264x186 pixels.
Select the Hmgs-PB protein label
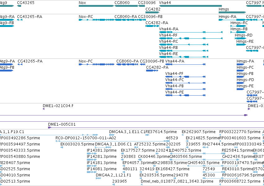click(x=245, y=74)
